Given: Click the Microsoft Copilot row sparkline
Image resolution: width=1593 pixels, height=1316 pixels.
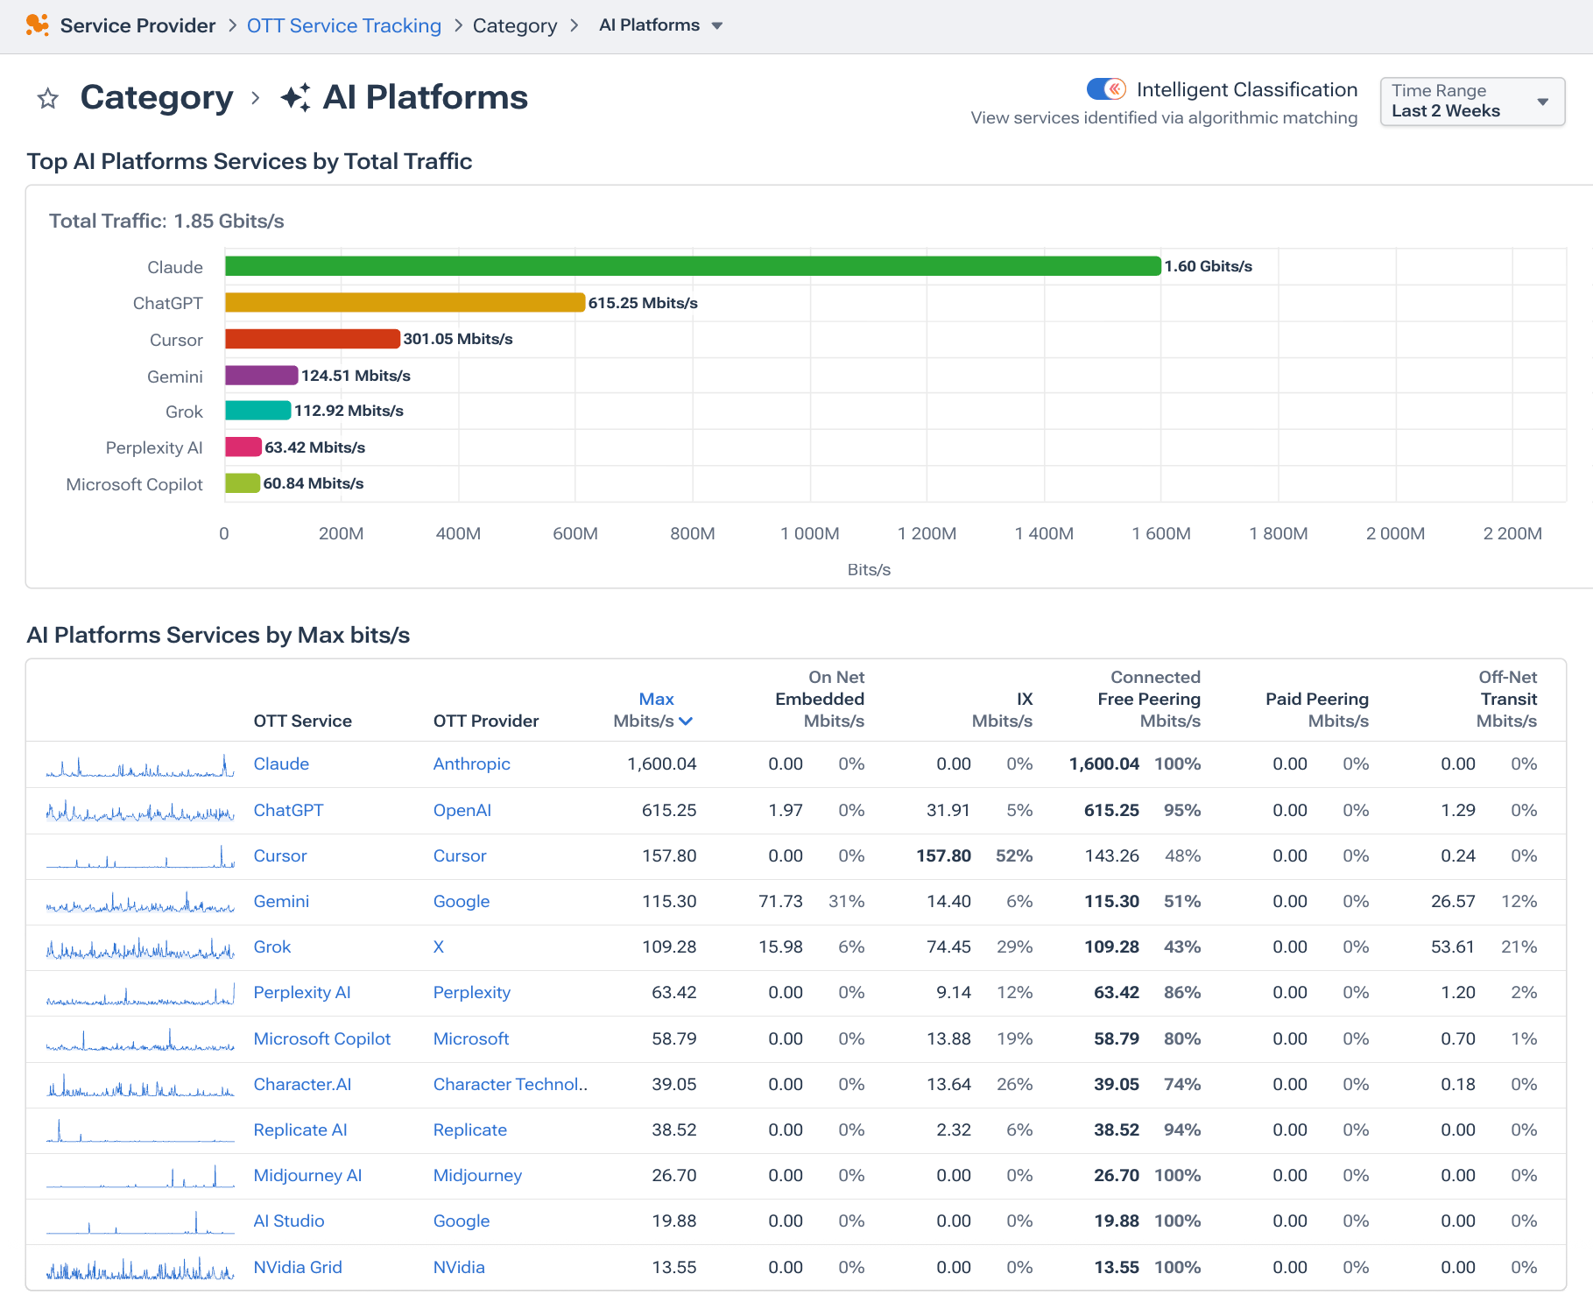Looking at the screenshot, I should [140, 1039].
